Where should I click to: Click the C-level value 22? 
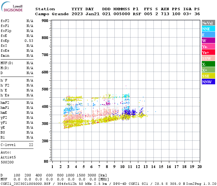click(31, 145)
